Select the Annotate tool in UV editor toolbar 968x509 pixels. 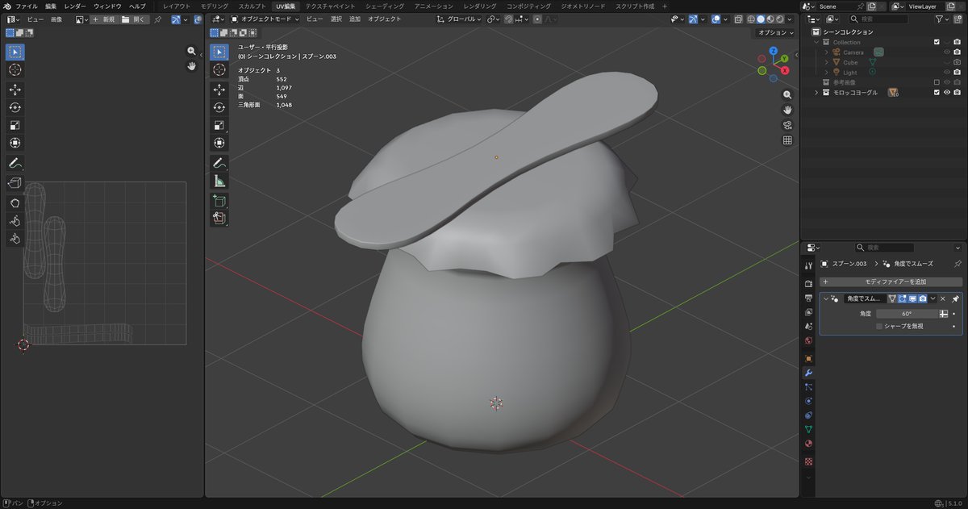pyautogui.click(x=15, y=164)
